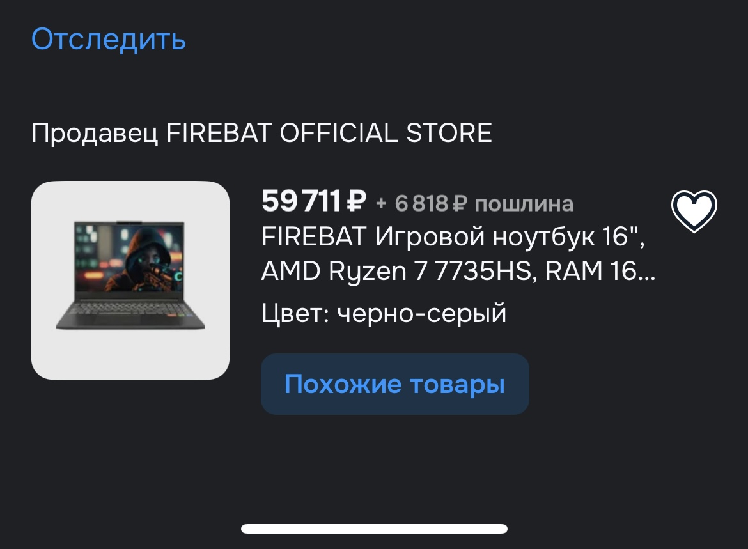Tap the "Цвет: черно-серый" color label
This screenshot has height=549, width=748.
pyautogui.click(x=384, y=313)
